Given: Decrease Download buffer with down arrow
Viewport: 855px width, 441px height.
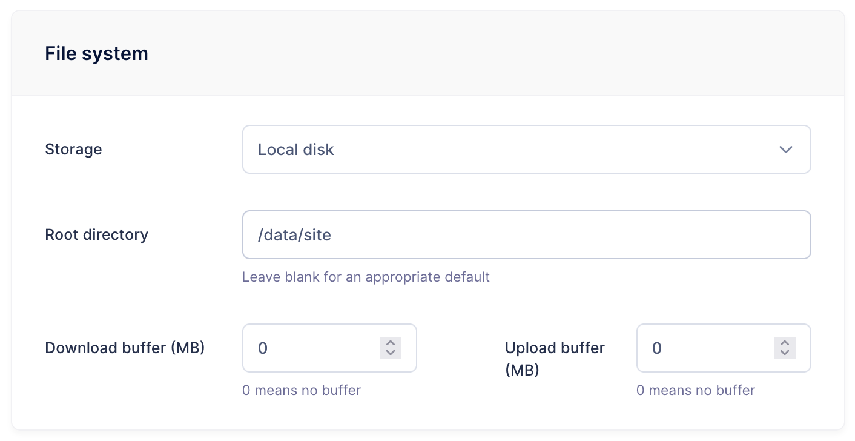Looking at the screenshot, I should [391, 353].
